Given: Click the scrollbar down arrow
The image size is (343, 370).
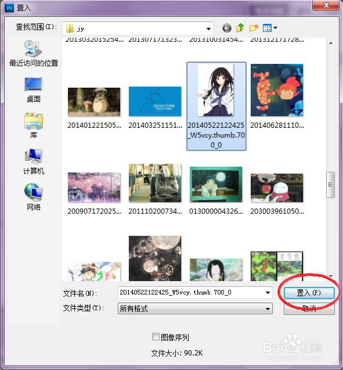Looking at the screenshot, I should coord(331,276).
